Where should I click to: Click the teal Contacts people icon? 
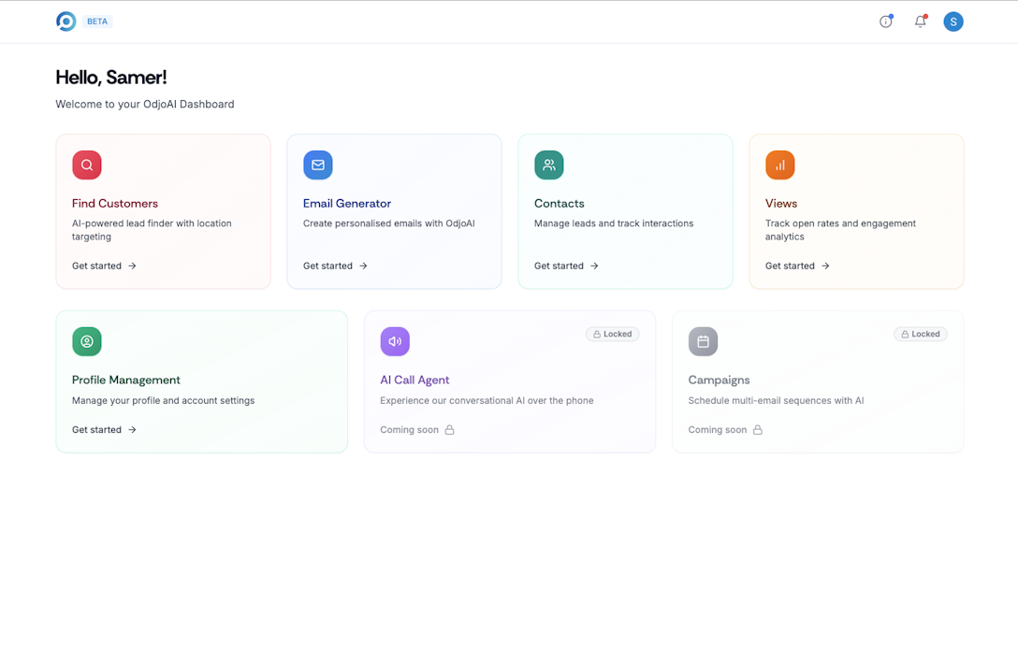point(549,165)
